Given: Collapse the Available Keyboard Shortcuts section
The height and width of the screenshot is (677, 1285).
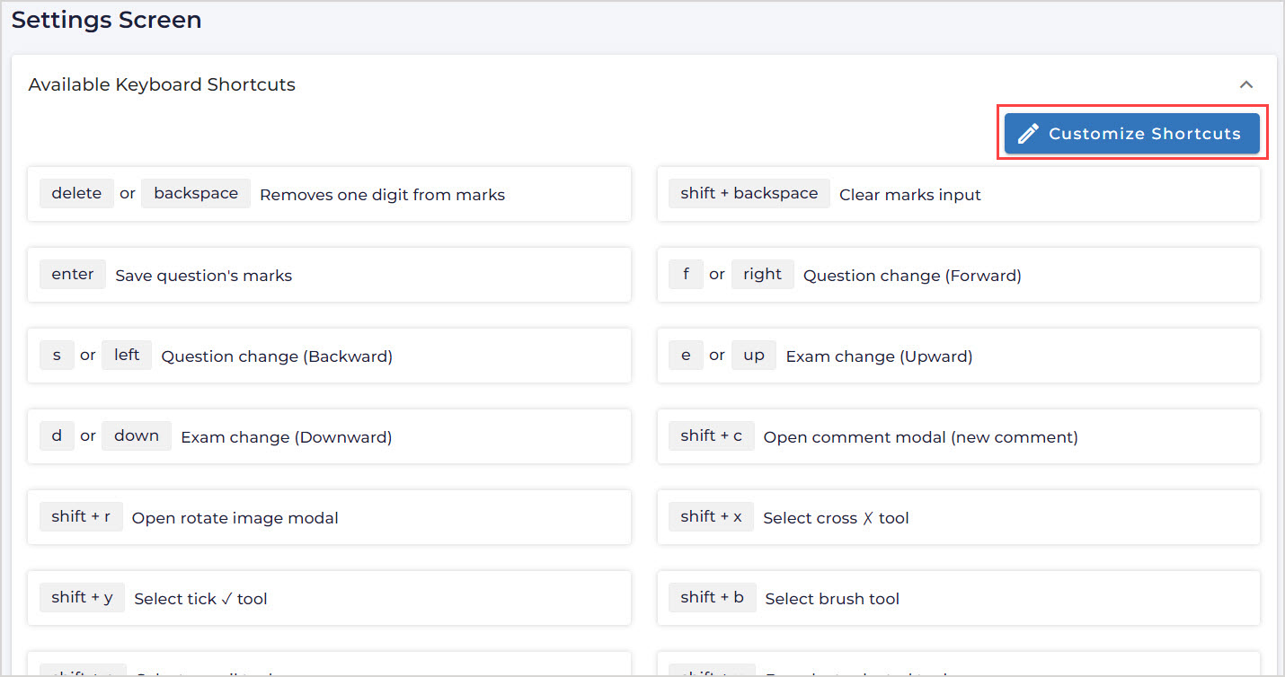Looking at the screenshot, I should click(x=1245, y=84).
